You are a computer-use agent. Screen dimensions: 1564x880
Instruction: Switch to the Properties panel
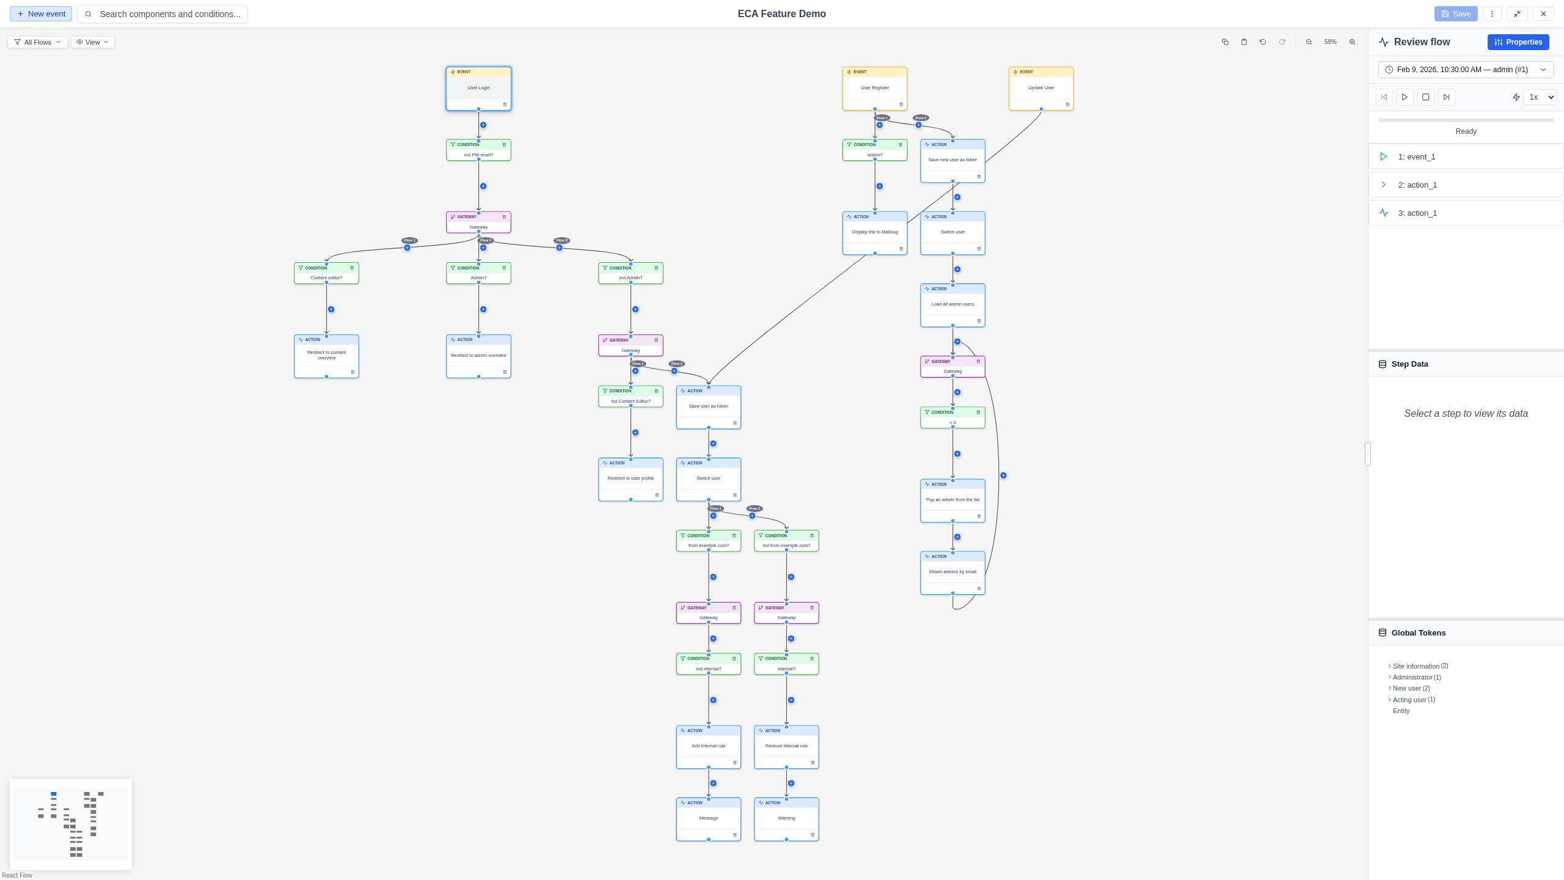[x=1518, y=42]
